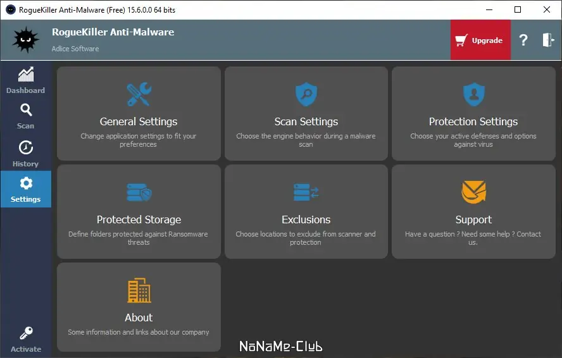Viewport: 562px width, 358px height.
Task: Open help via question mark icon
Action: [523, 40]
